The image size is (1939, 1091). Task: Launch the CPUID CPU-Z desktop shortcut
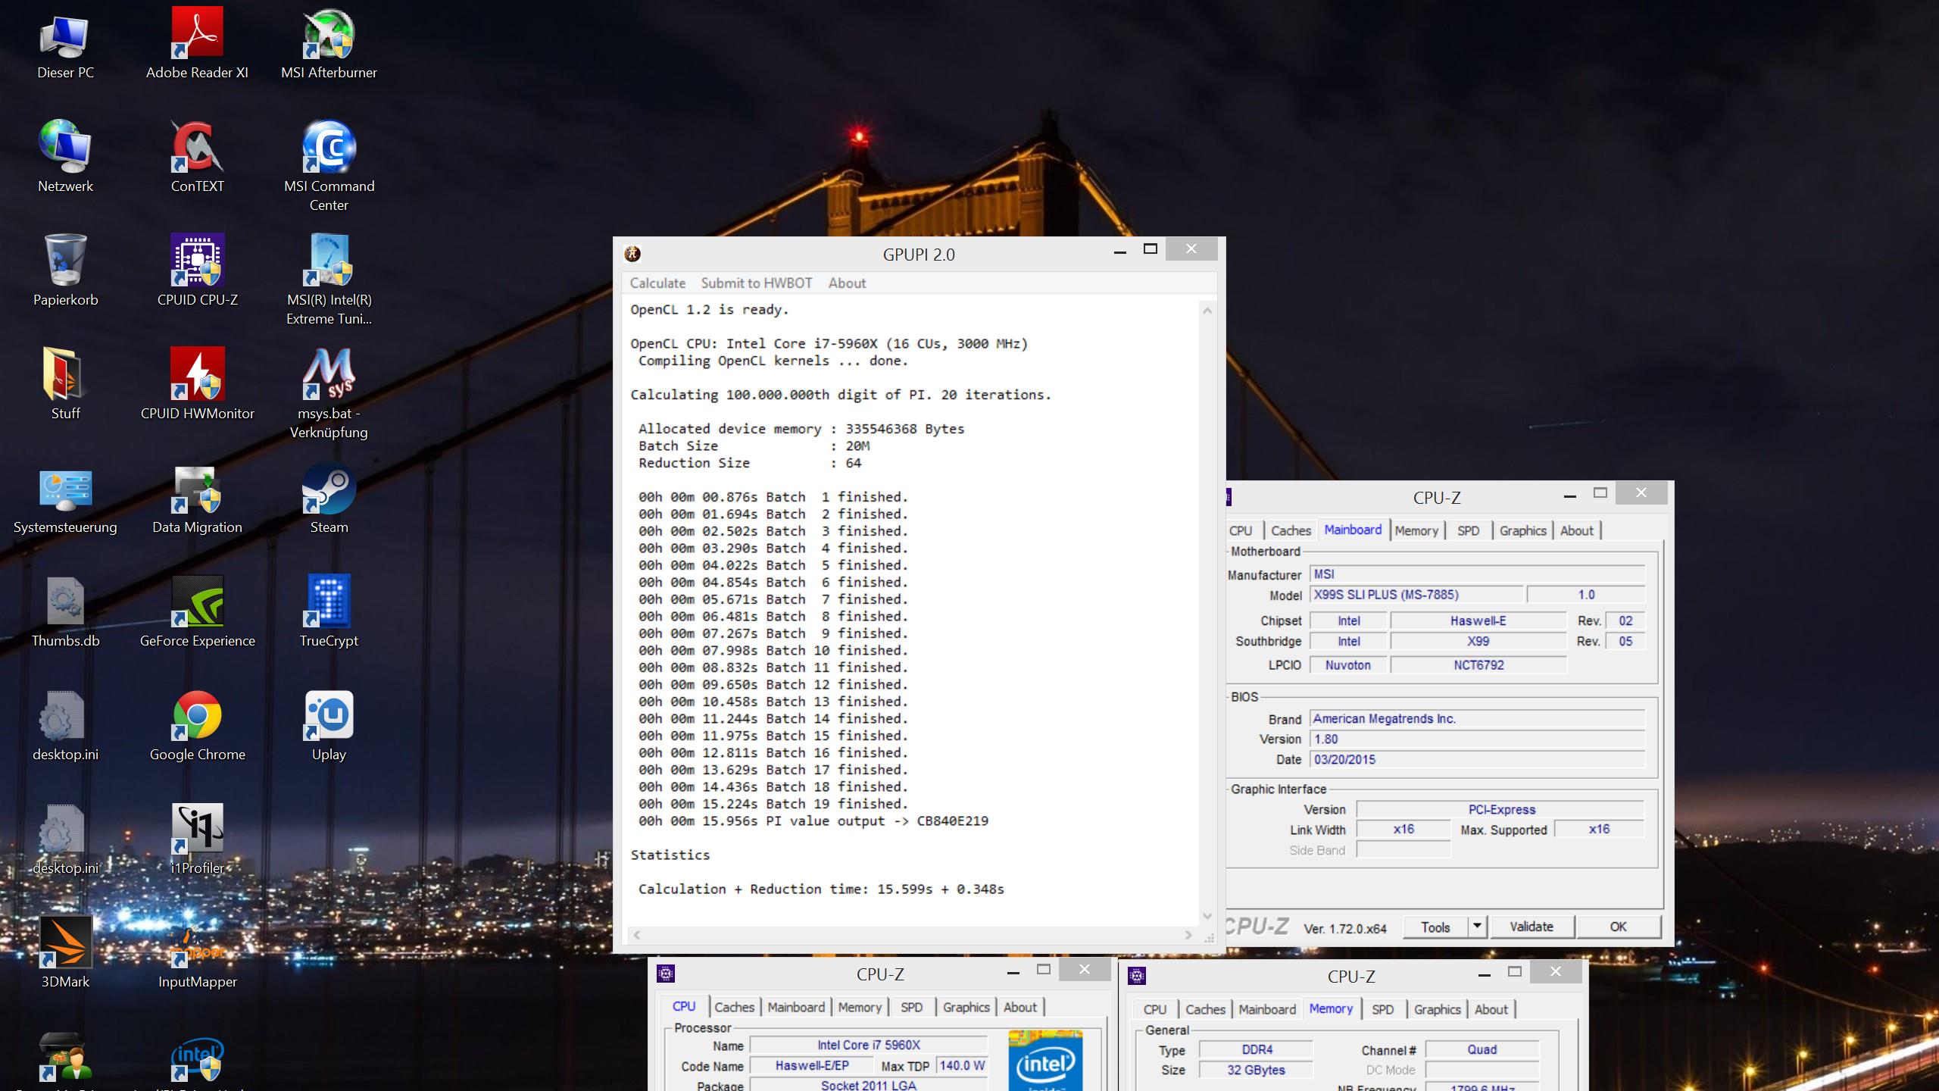click(197, 270)
